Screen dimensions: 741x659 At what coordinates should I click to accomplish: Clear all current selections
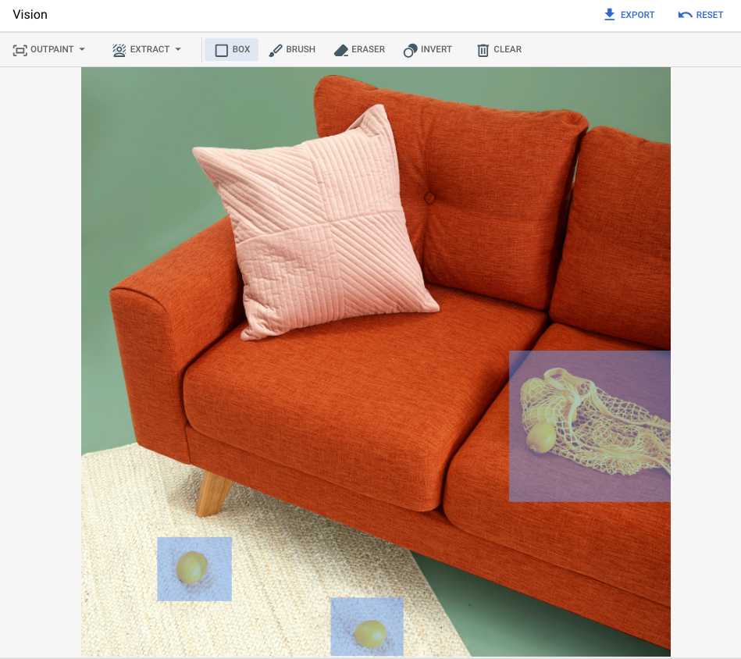(499, 49)
